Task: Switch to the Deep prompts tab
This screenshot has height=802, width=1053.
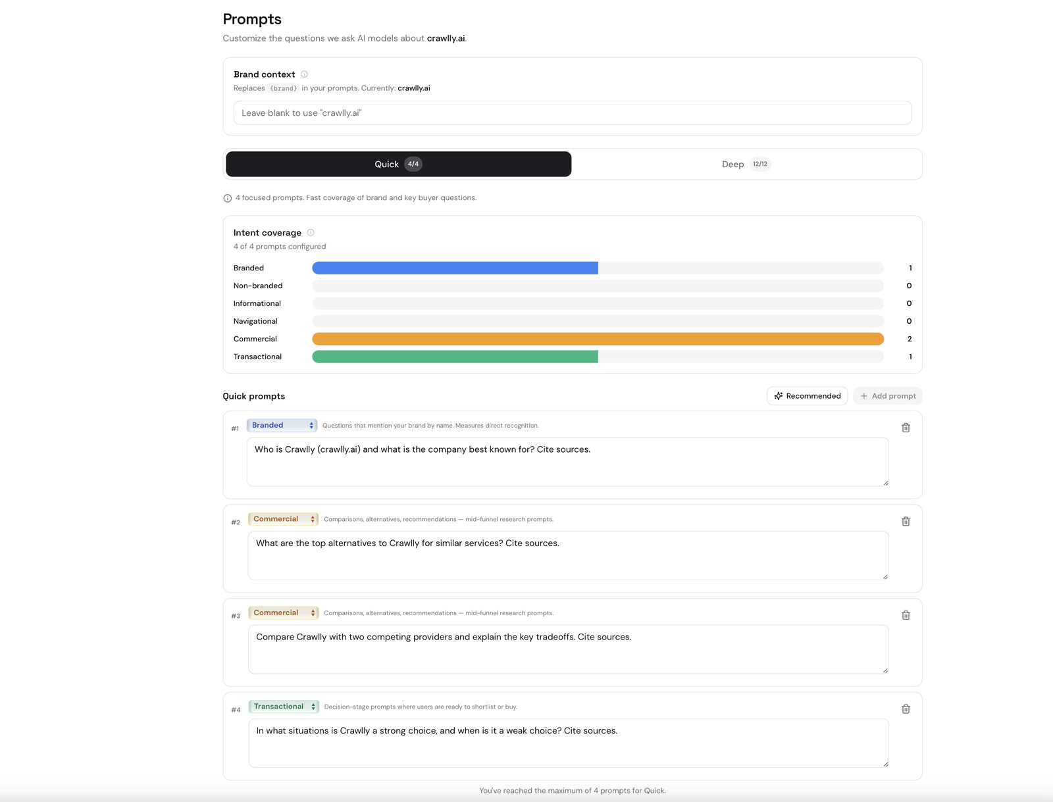Action: (746, 164)
